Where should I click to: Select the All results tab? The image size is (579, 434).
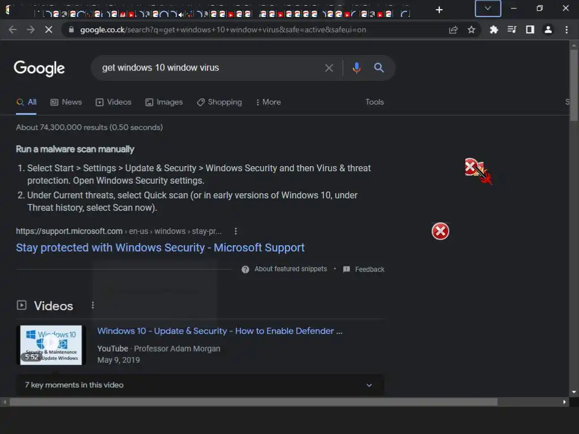click(27, 102)
